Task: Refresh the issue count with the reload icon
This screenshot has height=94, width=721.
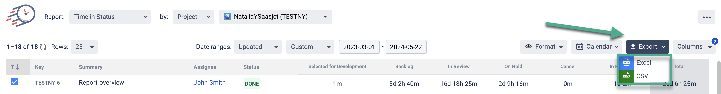Action: (x=43, y=47)
